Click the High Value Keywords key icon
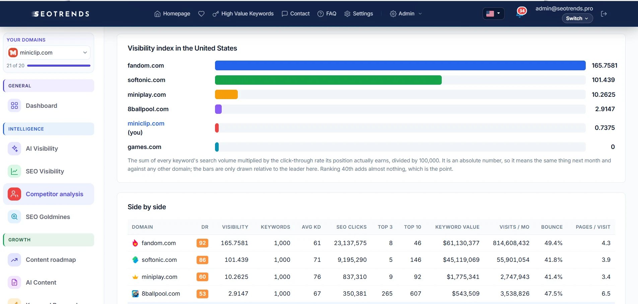This screenshot has width=638, height=304. pyautogui.click(x=216, y=14)
